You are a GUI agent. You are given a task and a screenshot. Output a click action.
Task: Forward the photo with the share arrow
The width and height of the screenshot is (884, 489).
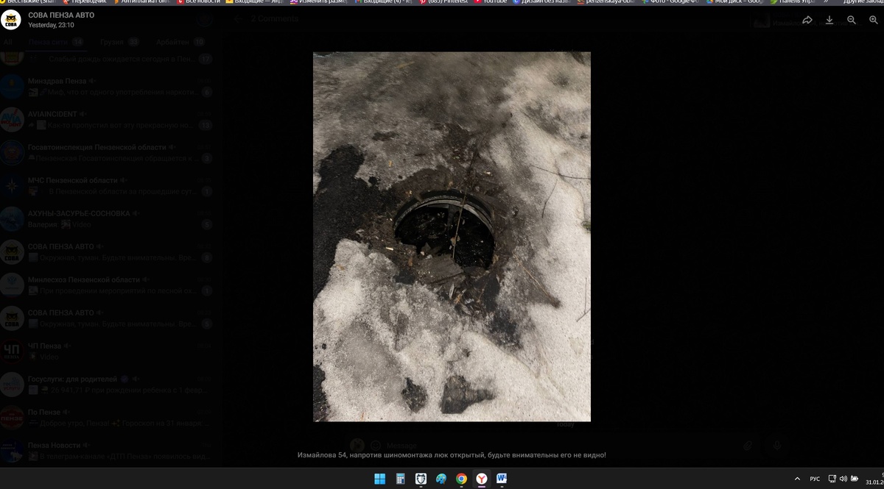pyautogui.click(x=807, y=20)
